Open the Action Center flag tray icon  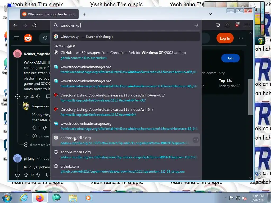(x=231, y=198)
